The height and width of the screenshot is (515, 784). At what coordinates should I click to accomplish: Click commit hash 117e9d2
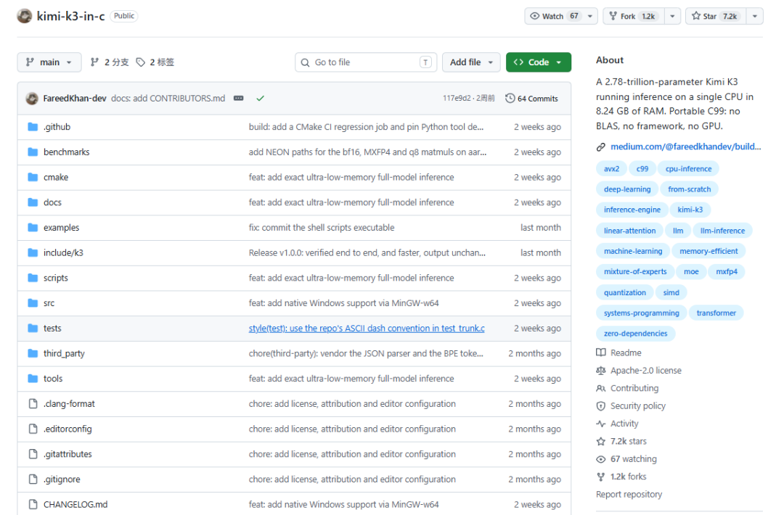(456, 99)
